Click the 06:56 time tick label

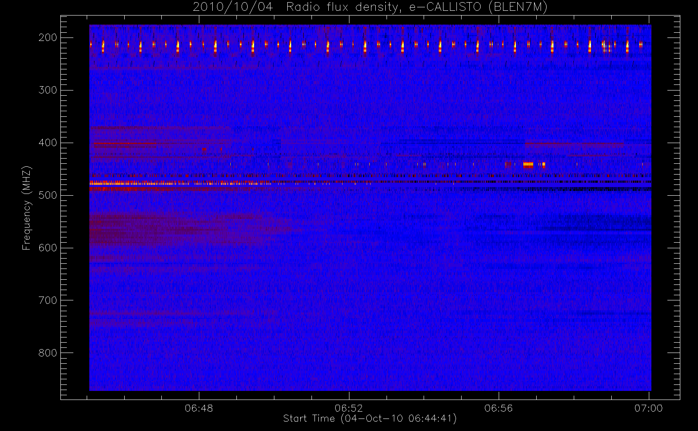(499, 408)
